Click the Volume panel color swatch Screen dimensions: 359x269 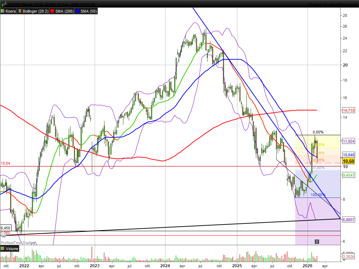2,249
